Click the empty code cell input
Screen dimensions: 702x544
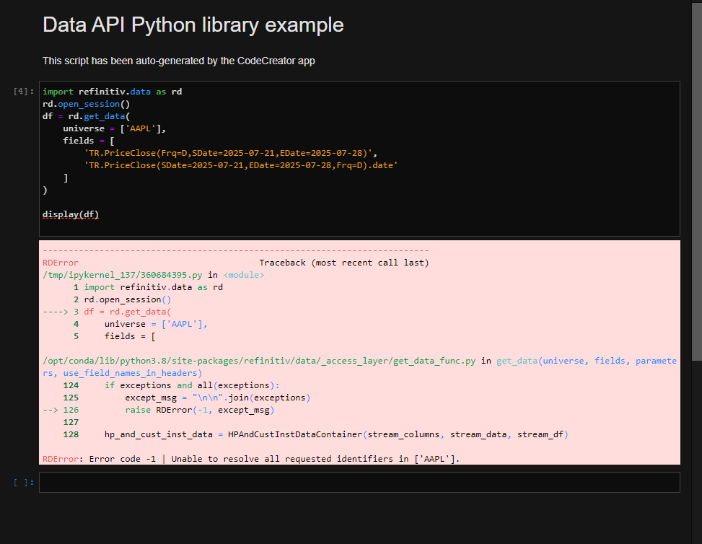[x=359, y=482]
